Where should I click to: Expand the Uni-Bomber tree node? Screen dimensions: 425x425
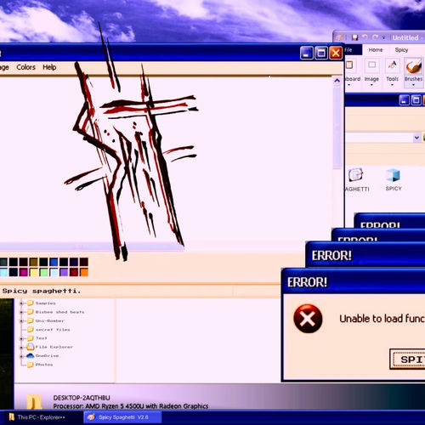click(21, 320)
